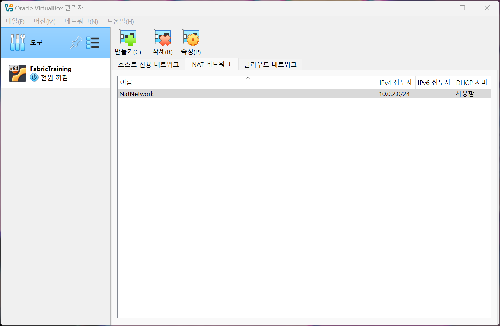This screenshot has height=326, width=500.
Task: Open the Tools list menu icon
Action: click(x=93, y=43)
